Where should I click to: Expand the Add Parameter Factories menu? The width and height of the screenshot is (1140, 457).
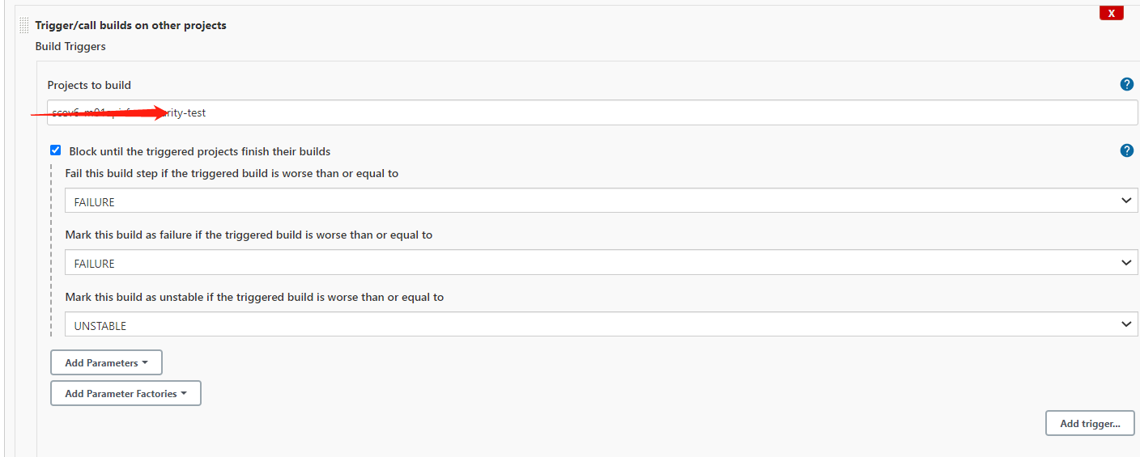pyautogui.click(x=125, y=394)
